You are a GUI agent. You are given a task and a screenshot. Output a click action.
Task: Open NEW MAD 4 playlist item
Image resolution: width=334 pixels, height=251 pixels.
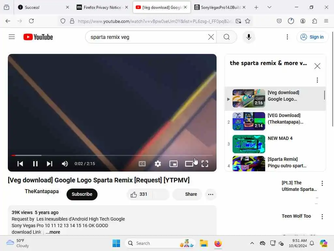point(275,144)
